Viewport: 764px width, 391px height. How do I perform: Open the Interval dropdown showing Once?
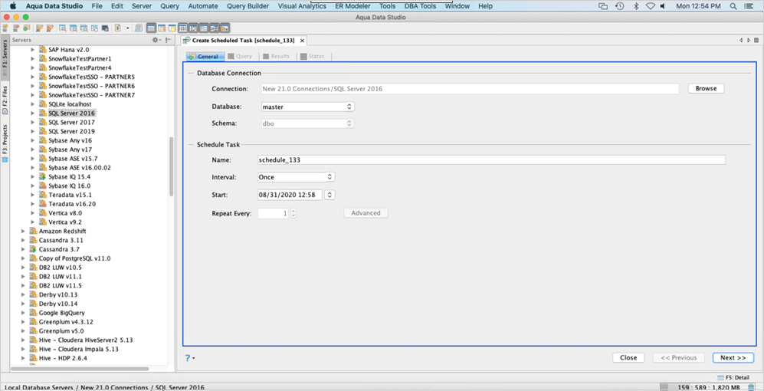(x=296, y=177)
